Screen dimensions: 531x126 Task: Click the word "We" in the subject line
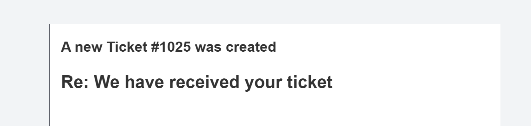(107, 82)
